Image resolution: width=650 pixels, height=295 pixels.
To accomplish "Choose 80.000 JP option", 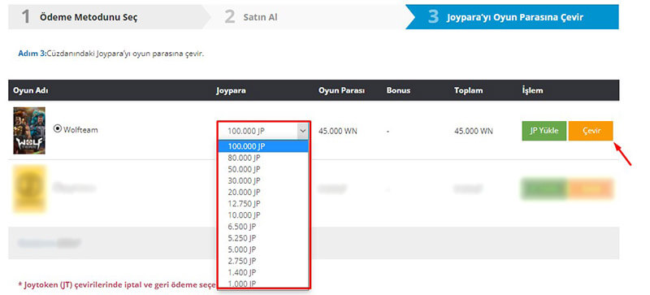I will [262, 158].
